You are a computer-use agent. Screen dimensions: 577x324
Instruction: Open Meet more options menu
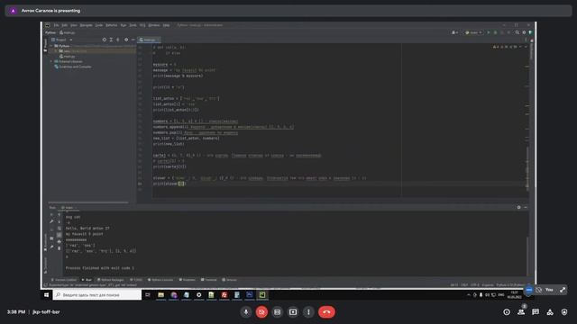click(x=308, y=312)
